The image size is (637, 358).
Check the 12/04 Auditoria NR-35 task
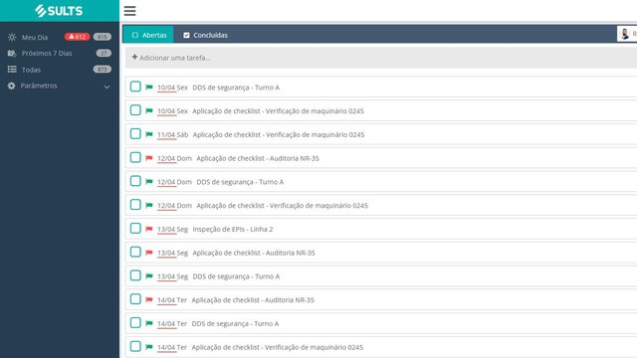pos(135,157)
